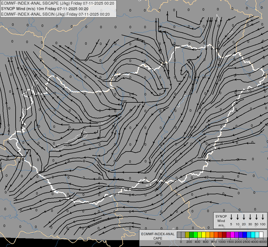Click the '600' CAPE scale label
Image resolution: width=268 pixels, height=247 pixels.
click(206, 242)
